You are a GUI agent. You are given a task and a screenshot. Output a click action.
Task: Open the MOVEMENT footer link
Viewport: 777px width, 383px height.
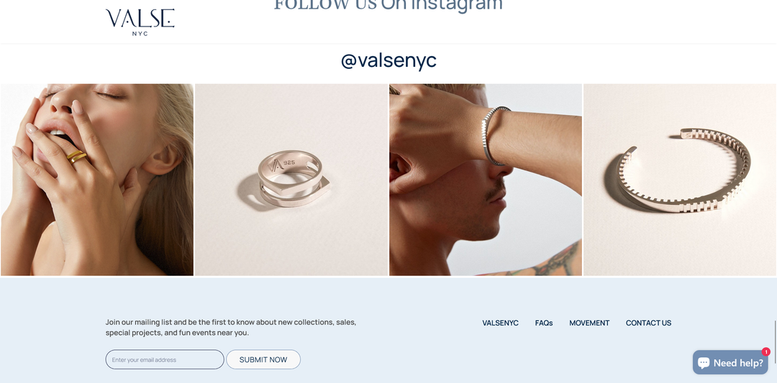point(589,323)
